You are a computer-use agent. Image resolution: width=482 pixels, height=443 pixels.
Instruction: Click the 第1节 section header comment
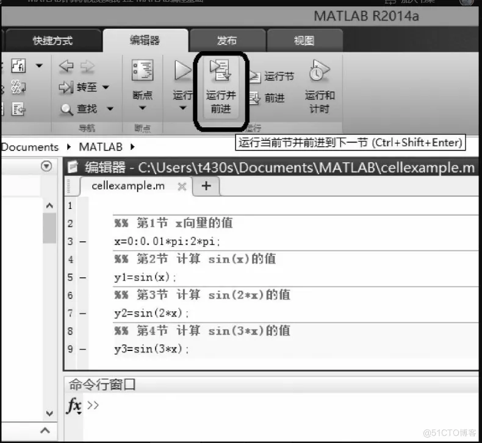[173, 223]
